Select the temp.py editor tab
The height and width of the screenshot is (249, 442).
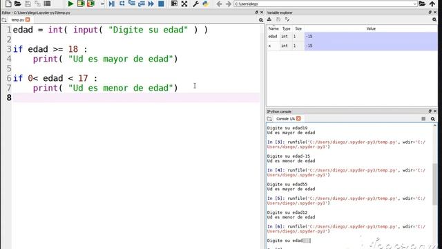[17, 20]
